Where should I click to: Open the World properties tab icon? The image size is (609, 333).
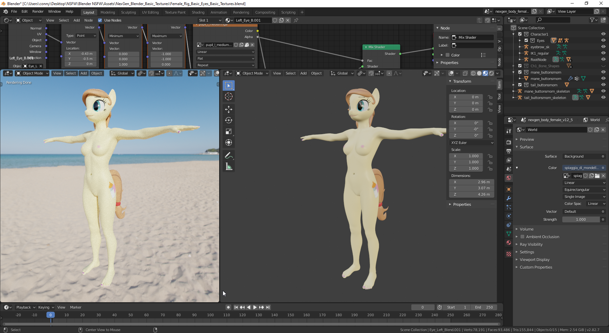coord(509,178)
